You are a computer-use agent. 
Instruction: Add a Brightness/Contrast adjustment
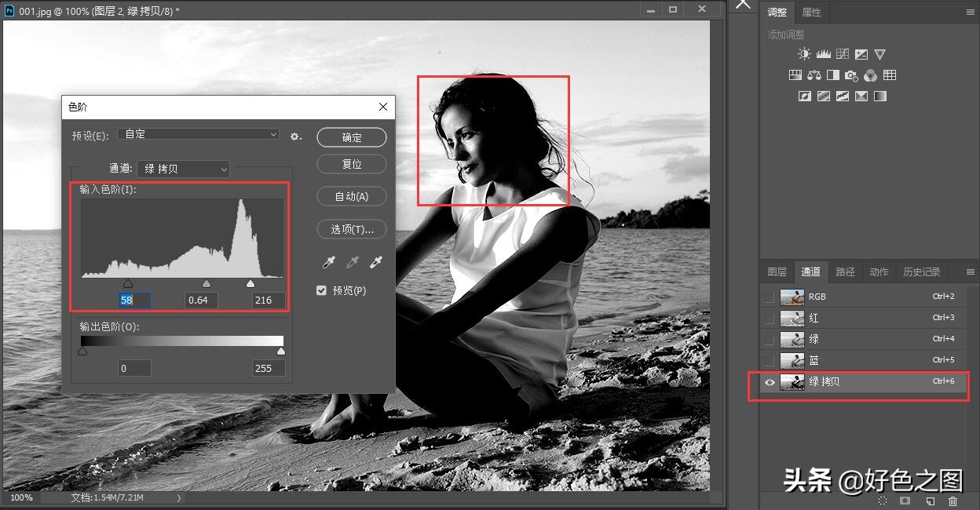[x=804, y=54]
